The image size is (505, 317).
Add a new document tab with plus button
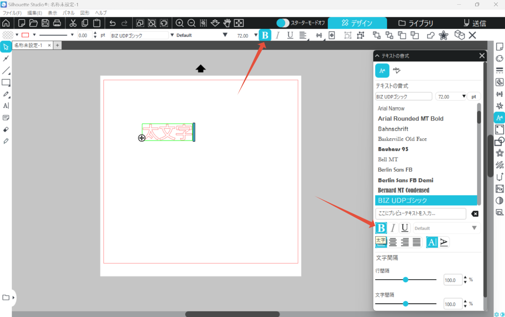[x=57, y=45]
